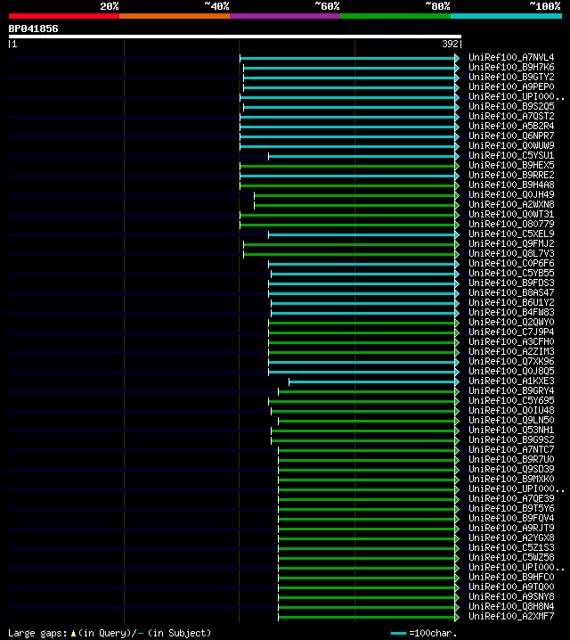Click the UniRef100_C0P6F6 label

coord(511,263)
